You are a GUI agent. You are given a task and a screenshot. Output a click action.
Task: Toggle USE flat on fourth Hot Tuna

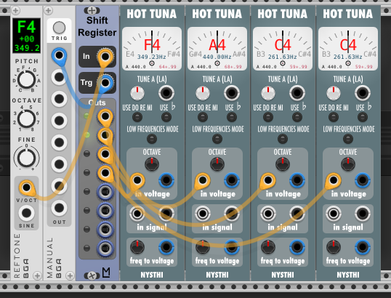(363, 117)
